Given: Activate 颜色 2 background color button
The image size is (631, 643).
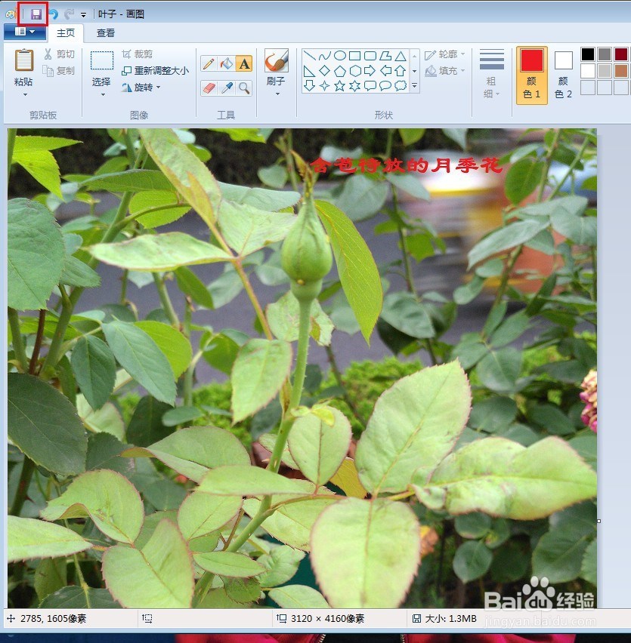Looking at the screenshot, I should click(564, 75).
